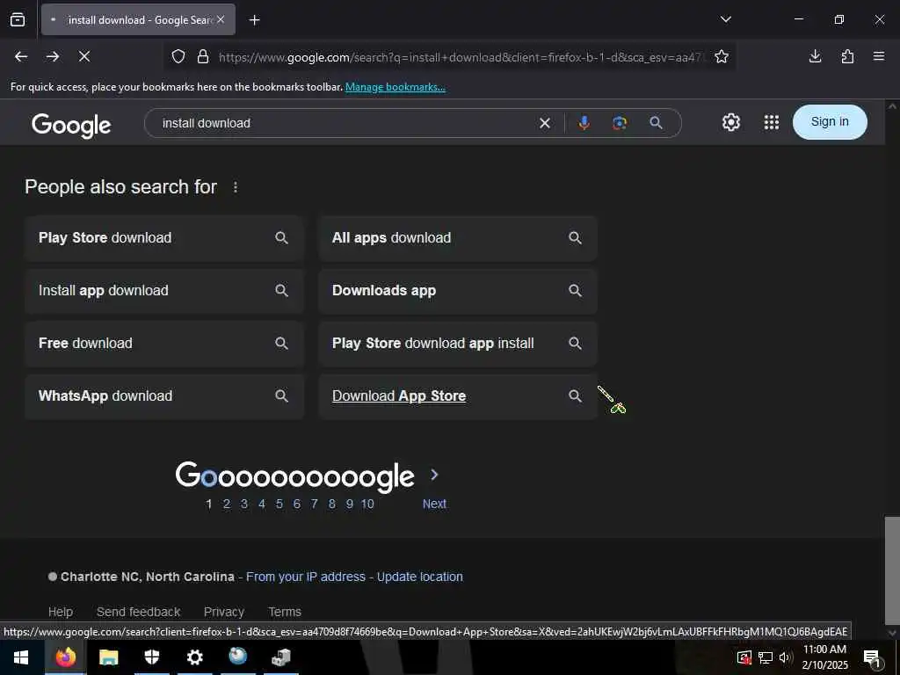
Task: Submit search with magnifier icon
Action: (656, 123)
